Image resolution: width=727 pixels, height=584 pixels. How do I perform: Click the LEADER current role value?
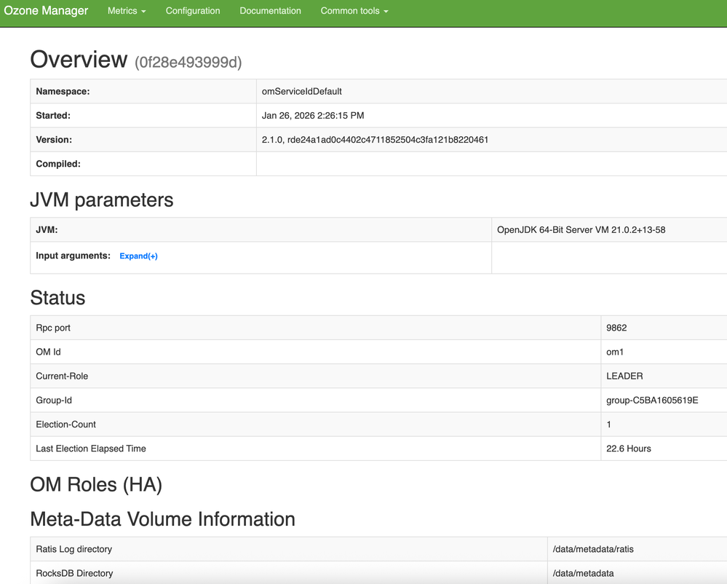coord(624,376)
